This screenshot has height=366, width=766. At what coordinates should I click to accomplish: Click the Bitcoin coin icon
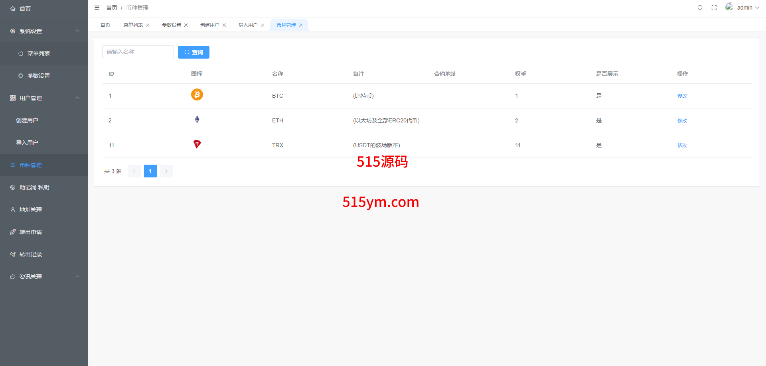pos(197,94)
